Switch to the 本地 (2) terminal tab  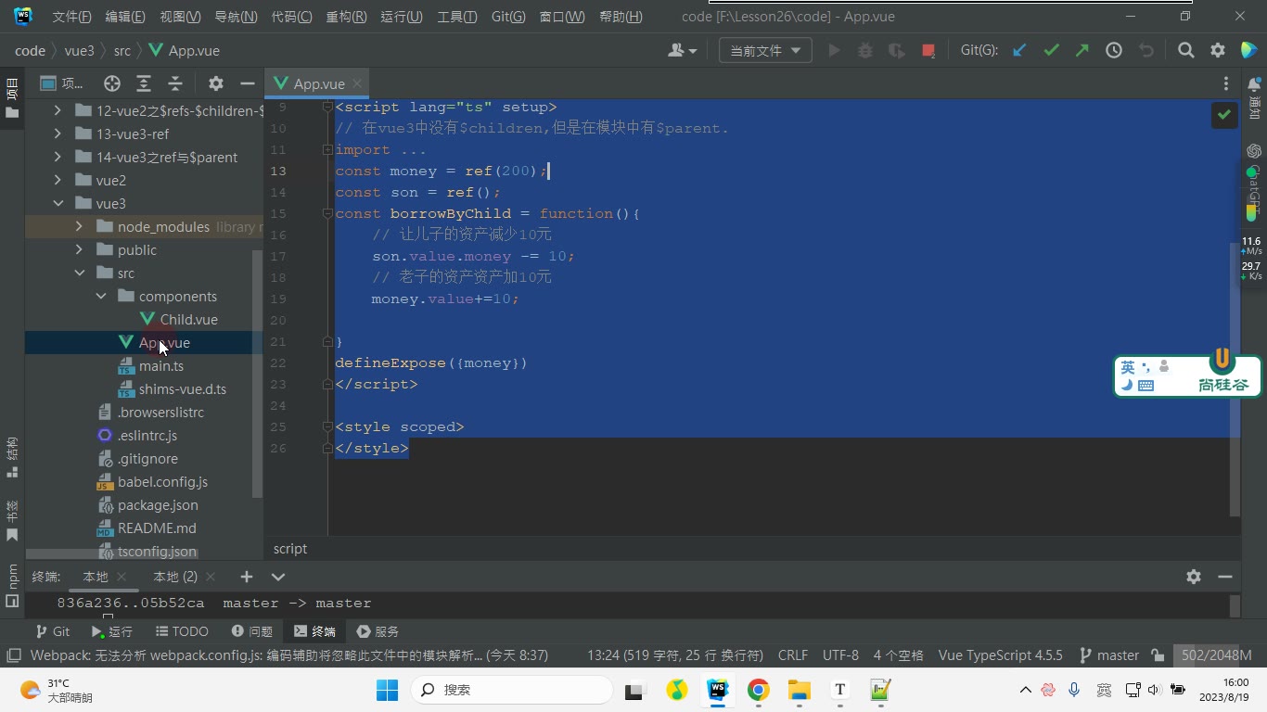point(175,577)
